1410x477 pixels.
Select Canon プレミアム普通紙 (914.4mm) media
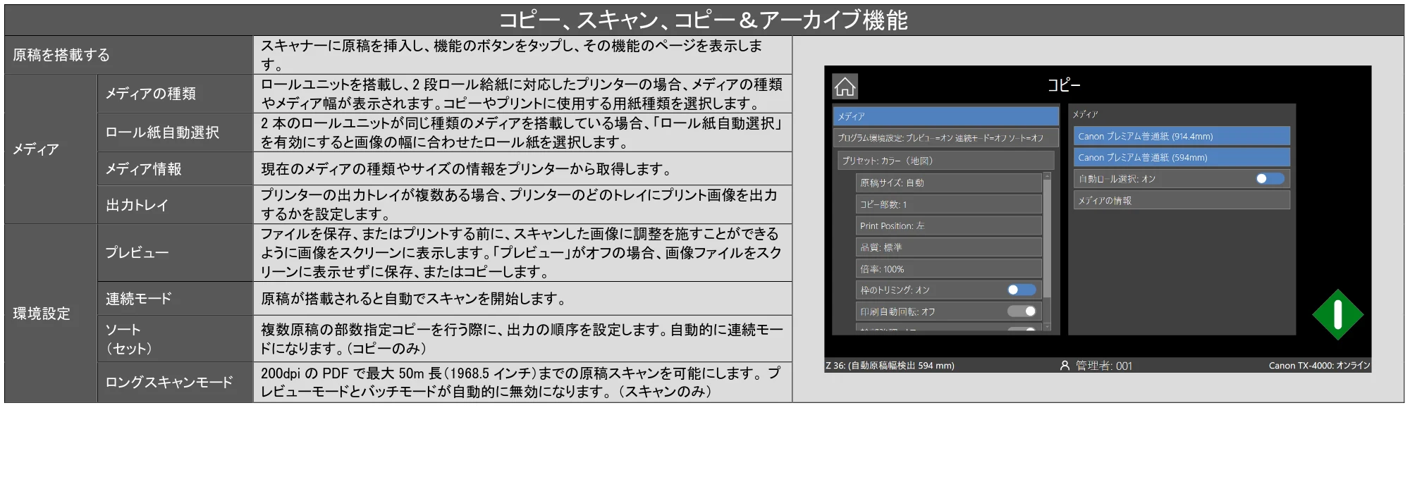pos(1182,136)
